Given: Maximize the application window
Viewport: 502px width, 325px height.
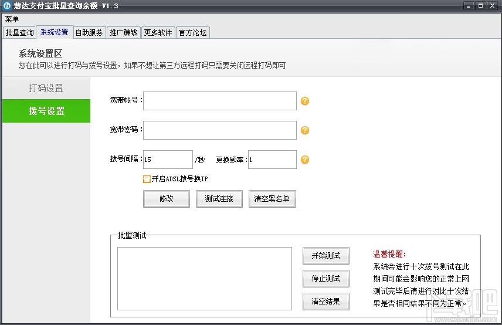Looking at the screenshot, I should pyautogui.click(x=480, y=6).
